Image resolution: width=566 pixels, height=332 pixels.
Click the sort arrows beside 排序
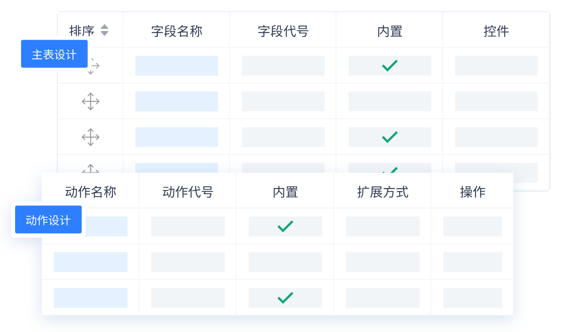tap(104, 30)
